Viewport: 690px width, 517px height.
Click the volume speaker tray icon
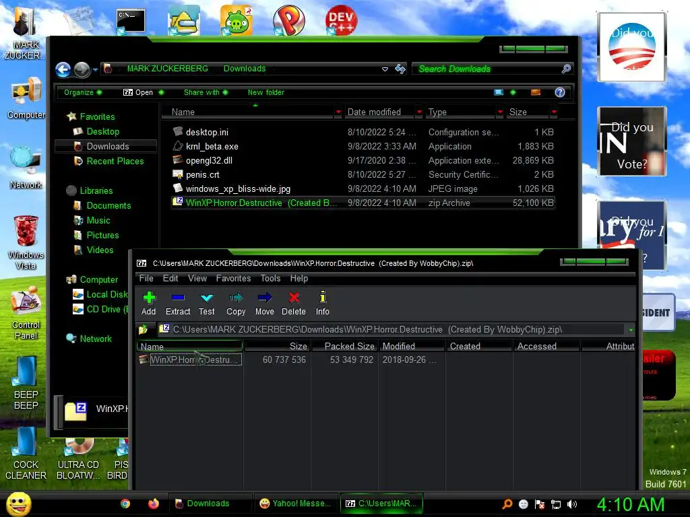571,504
